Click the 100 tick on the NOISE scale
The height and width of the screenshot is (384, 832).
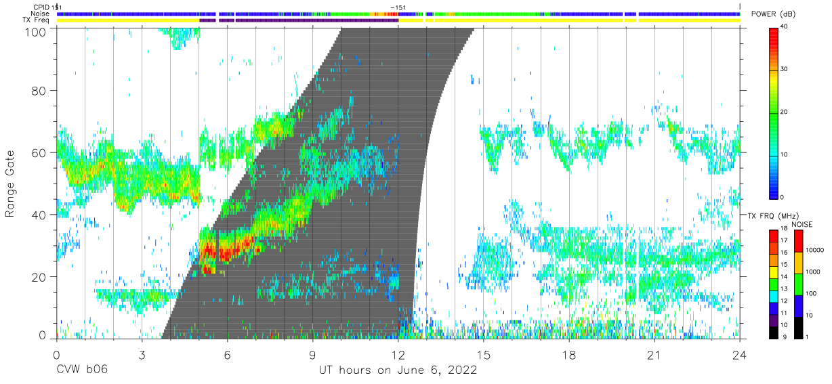click(810, 293)
